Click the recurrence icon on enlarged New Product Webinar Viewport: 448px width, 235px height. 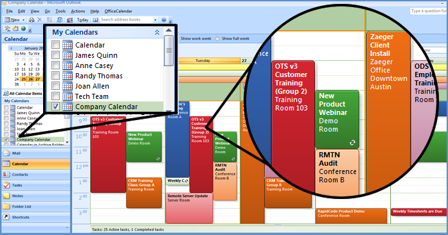coord(353,143)
